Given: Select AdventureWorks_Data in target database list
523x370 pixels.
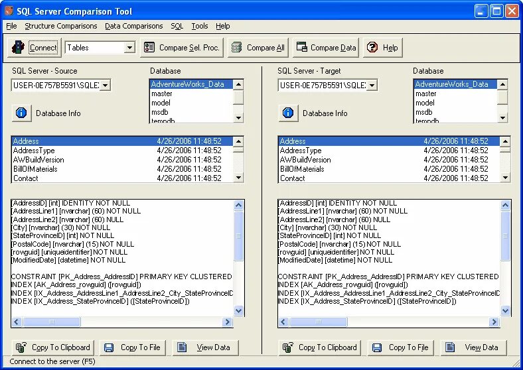Looking at the screenshot, I should click(x=455, y=84).
